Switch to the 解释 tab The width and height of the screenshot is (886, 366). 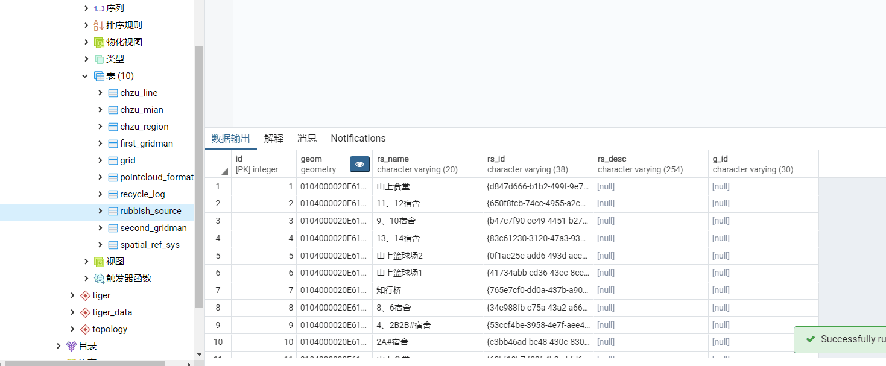[x=273, y=139]
